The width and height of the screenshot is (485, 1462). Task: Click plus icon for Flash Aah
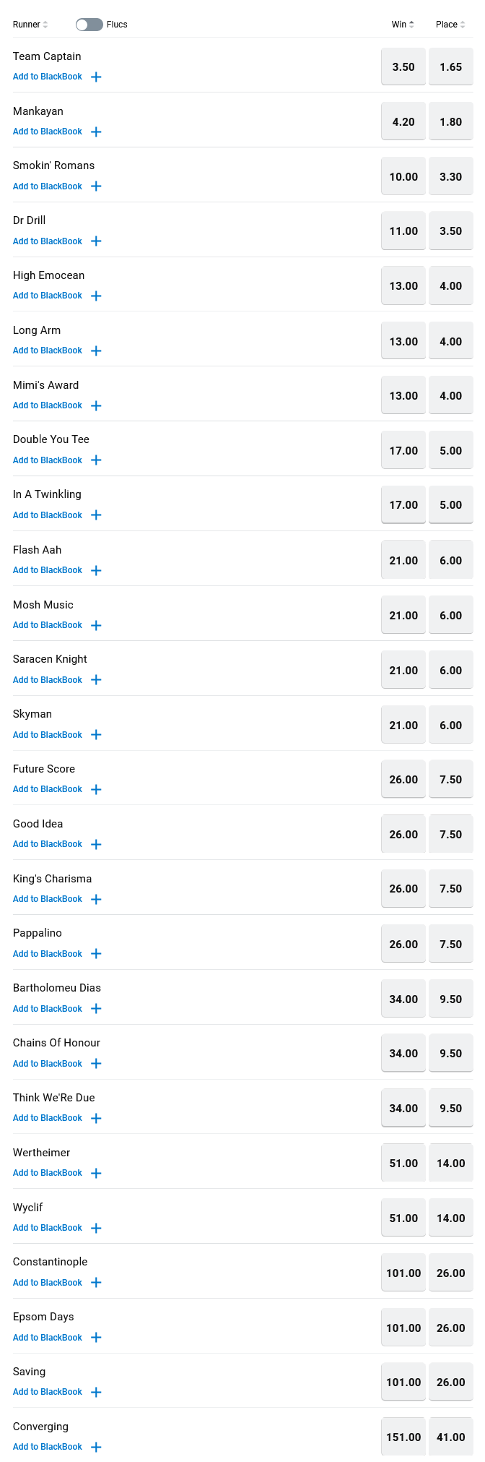[x=97, y=570]
